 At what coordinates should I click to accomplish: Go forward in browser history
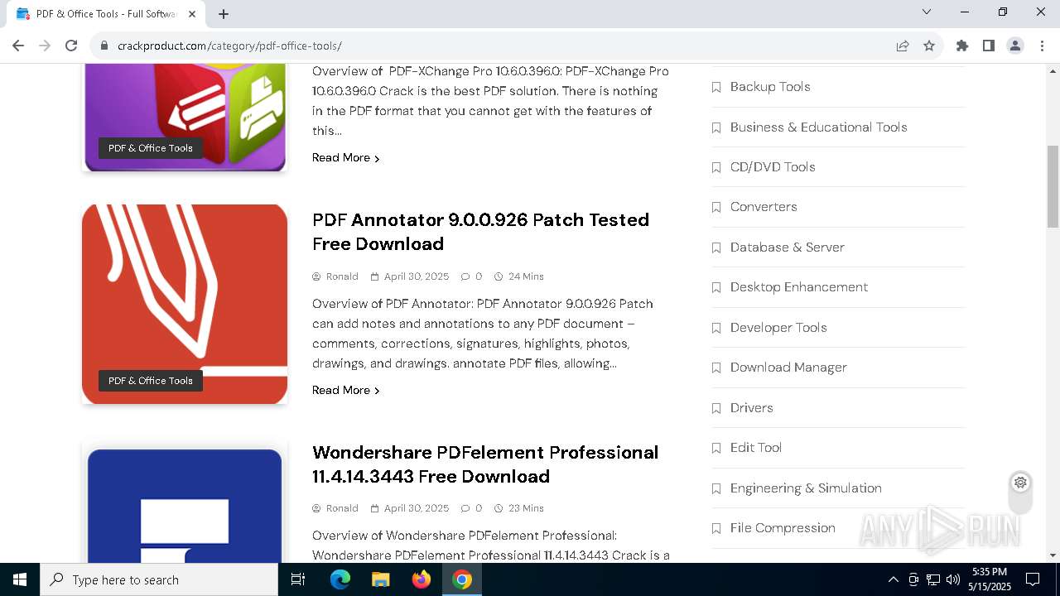pos(45,46)
